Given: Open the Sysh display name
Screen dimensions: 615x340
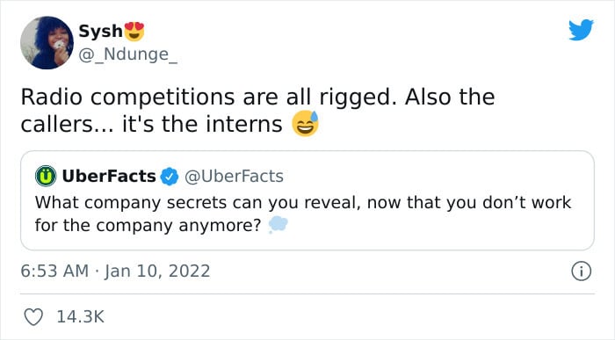Looking at the screenshot, I should pyautogui.click(x=100, y=32).
